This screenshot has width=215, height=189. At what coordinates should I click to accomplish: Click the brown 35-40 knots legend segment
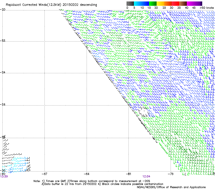coord(183,3)
